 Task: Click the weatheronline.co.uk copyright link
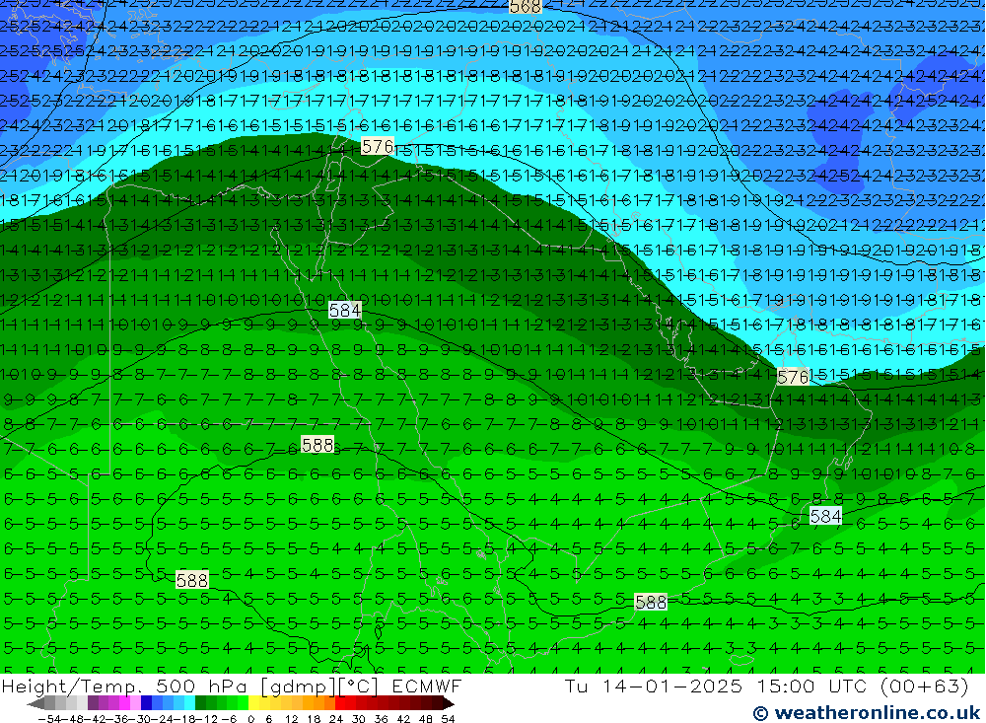[x=866, y=712]
